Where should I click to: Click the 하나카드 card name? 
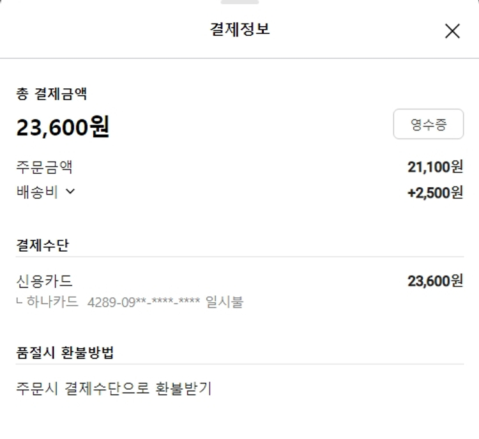53,302
